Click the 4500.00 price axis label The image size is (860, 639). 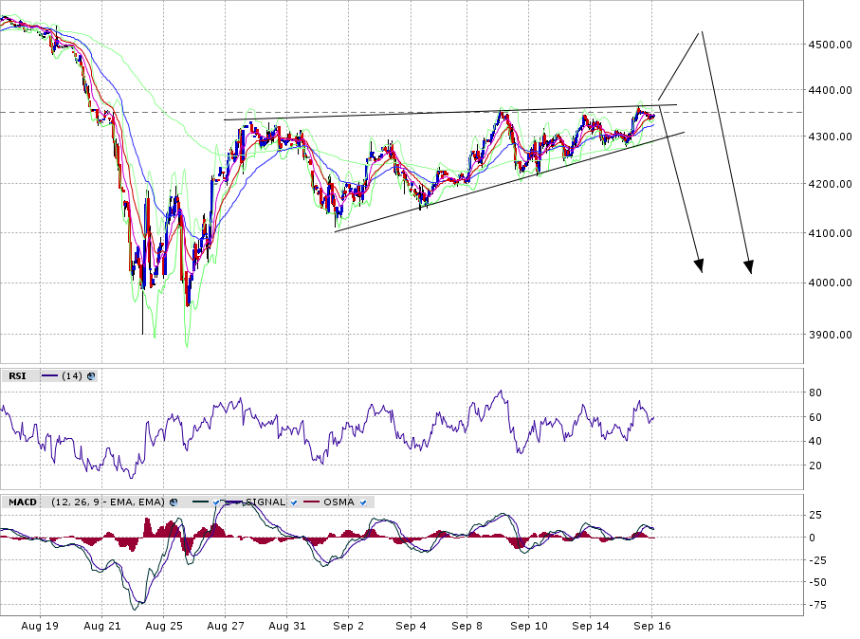(x=831, y=45)
